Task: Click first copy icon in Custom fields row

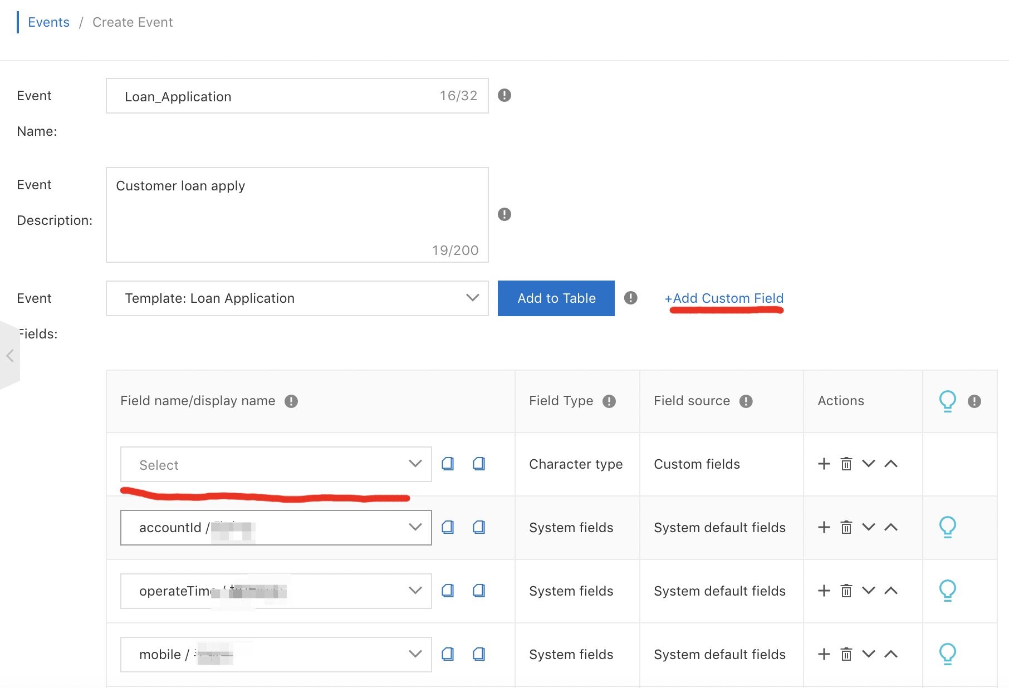Action: point(448,464)
